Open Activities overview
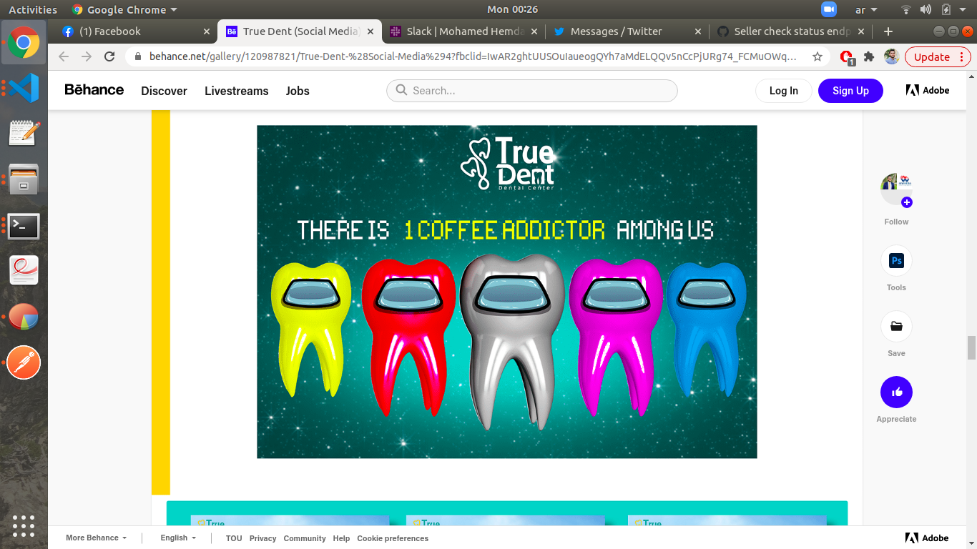Screen dimensions: 977x549 (x=33, y=9)
